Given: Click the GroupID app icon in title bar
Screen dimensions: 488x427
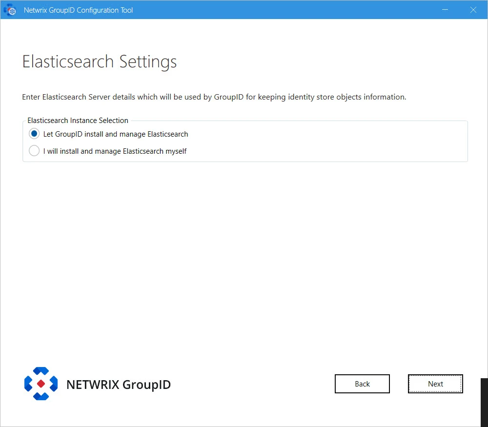Looking at the screenshot, I should (x=10, y=10).
